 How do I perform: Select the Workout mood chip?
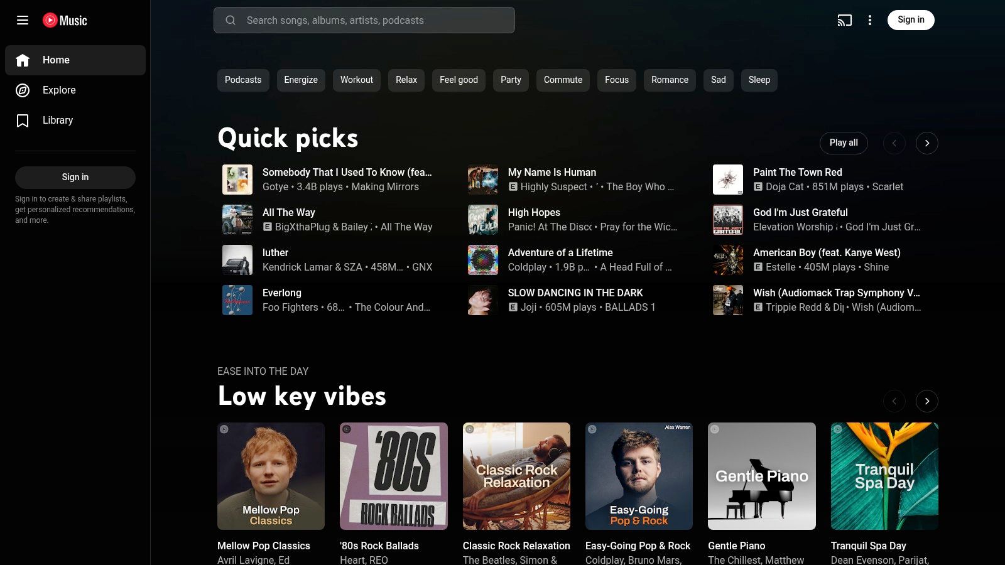click(356, 80)
